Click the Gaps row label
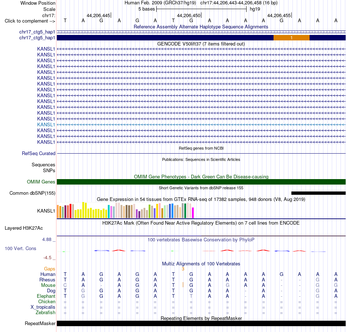The height and width of the screenshot is (332, 346). pos(50,269)
